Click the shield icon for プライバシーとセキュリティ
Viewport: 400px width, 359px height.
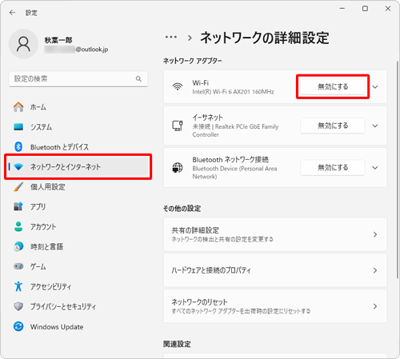point(18,306)
